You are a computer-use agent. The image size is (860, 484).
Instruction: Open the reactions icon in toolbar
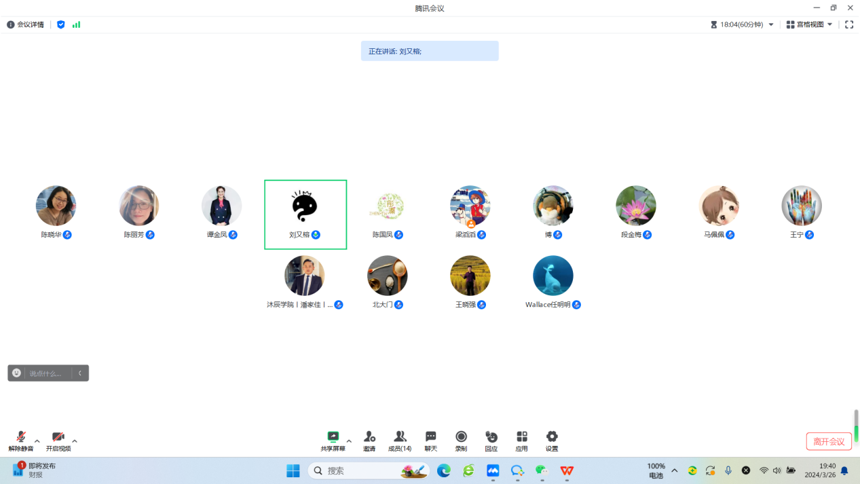(491, 437)
